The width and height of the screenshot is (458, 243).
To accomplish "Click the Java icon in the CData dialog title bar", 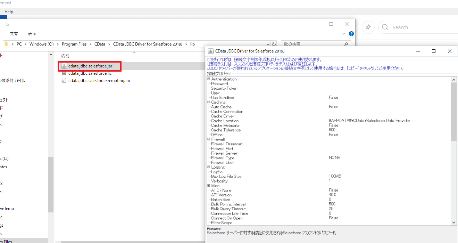I will point(210,51).
